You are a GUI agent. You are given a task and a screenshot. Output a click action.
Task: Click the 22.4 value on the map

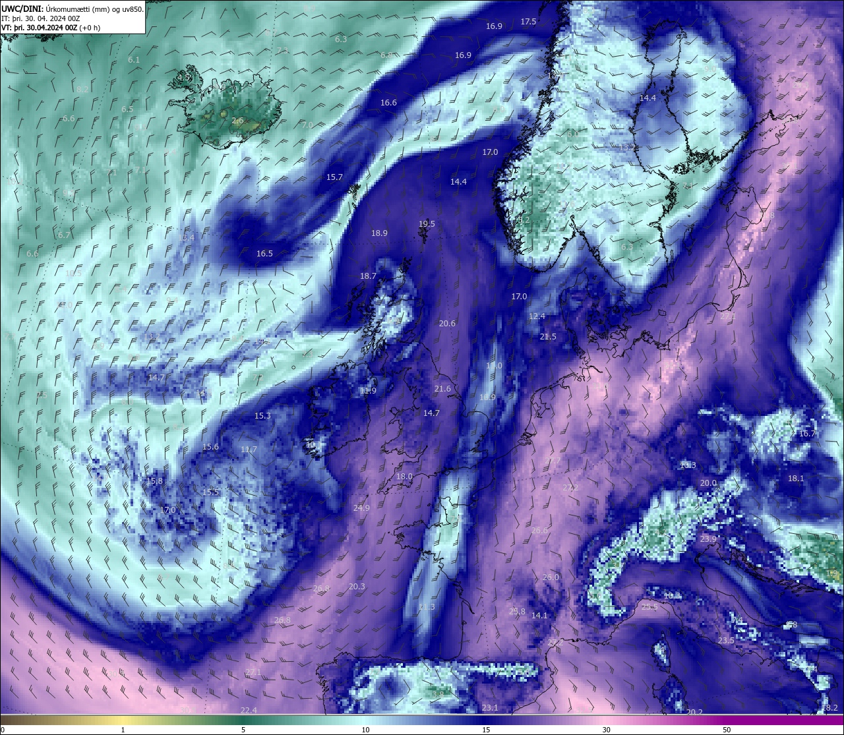(249, 711)
